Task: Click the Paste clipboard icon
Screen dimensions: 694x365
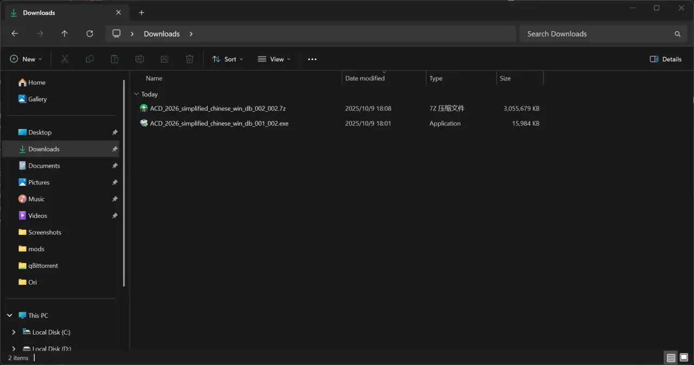Action: [x=114, y=59]
